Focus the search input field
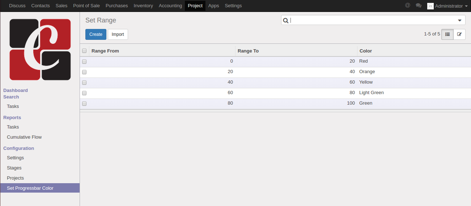Viewport: 471px width, 206px height. (373, 21)
